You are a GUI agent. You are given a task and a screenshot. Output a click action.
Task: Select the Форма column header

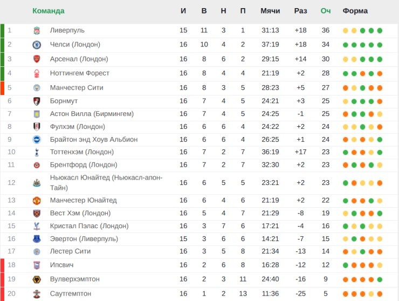tap(355, 11)
